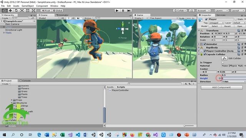Click the Pause button
This screenshot has height=138, width=246.
tap(123, 10)
